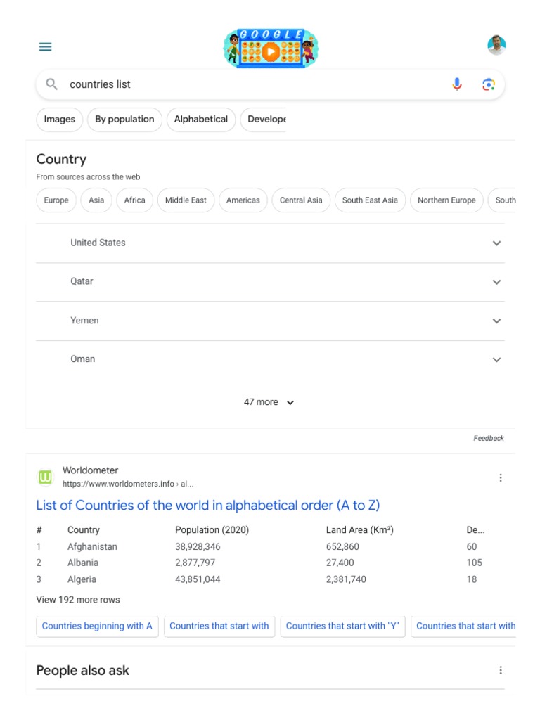Open the Worldometer countries list link
This screenshot has width=540, height=720.
pyautogui.click(x=207, y=506)
